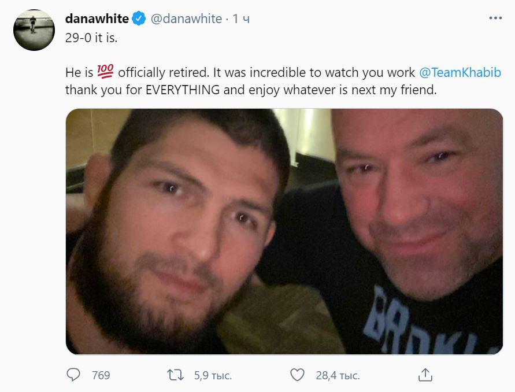Click the "1 ч" tweet timestamp

point(242,19)
